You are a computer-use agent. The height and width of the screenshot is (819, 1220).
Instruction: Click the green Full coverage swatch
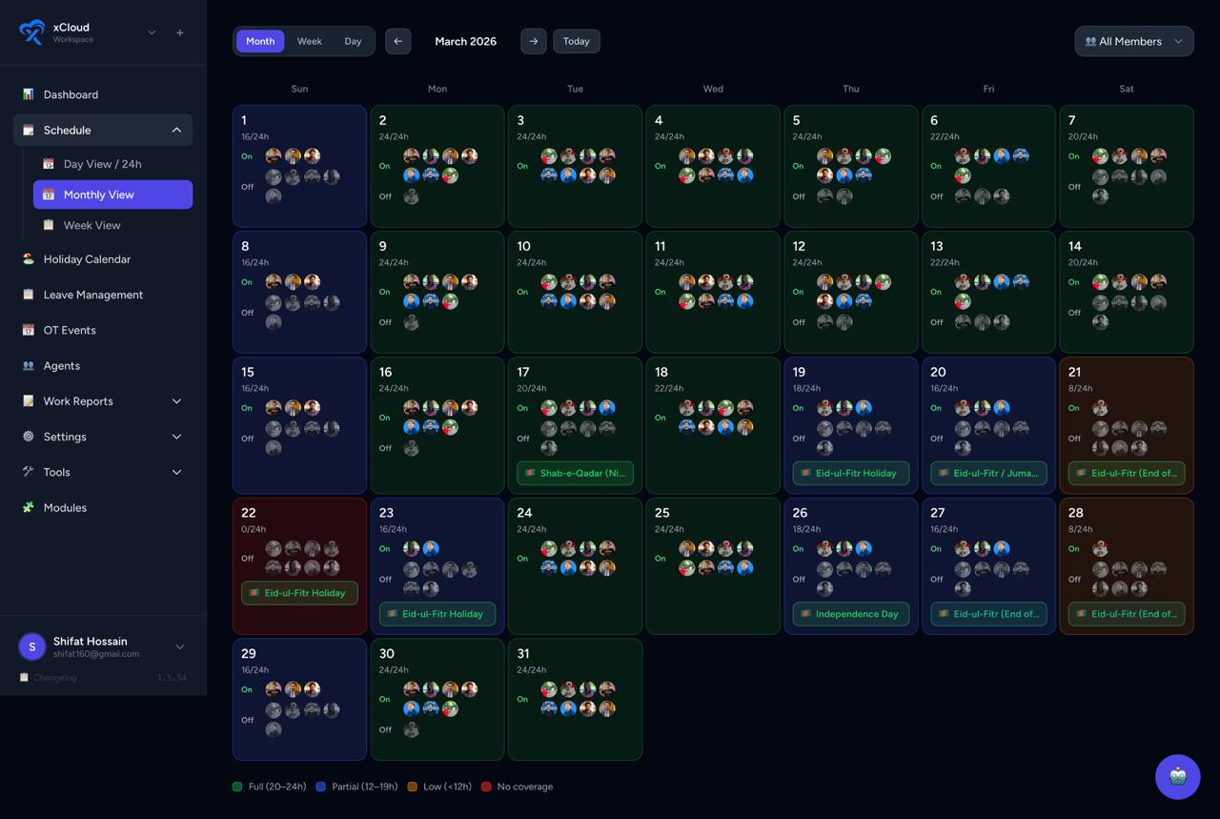click(235, 787)
